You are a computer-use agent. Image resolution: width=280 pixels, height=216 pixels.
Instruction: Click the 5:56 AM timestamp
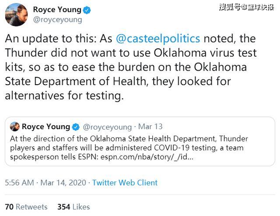pyautogui.click(x=20, y=183)
